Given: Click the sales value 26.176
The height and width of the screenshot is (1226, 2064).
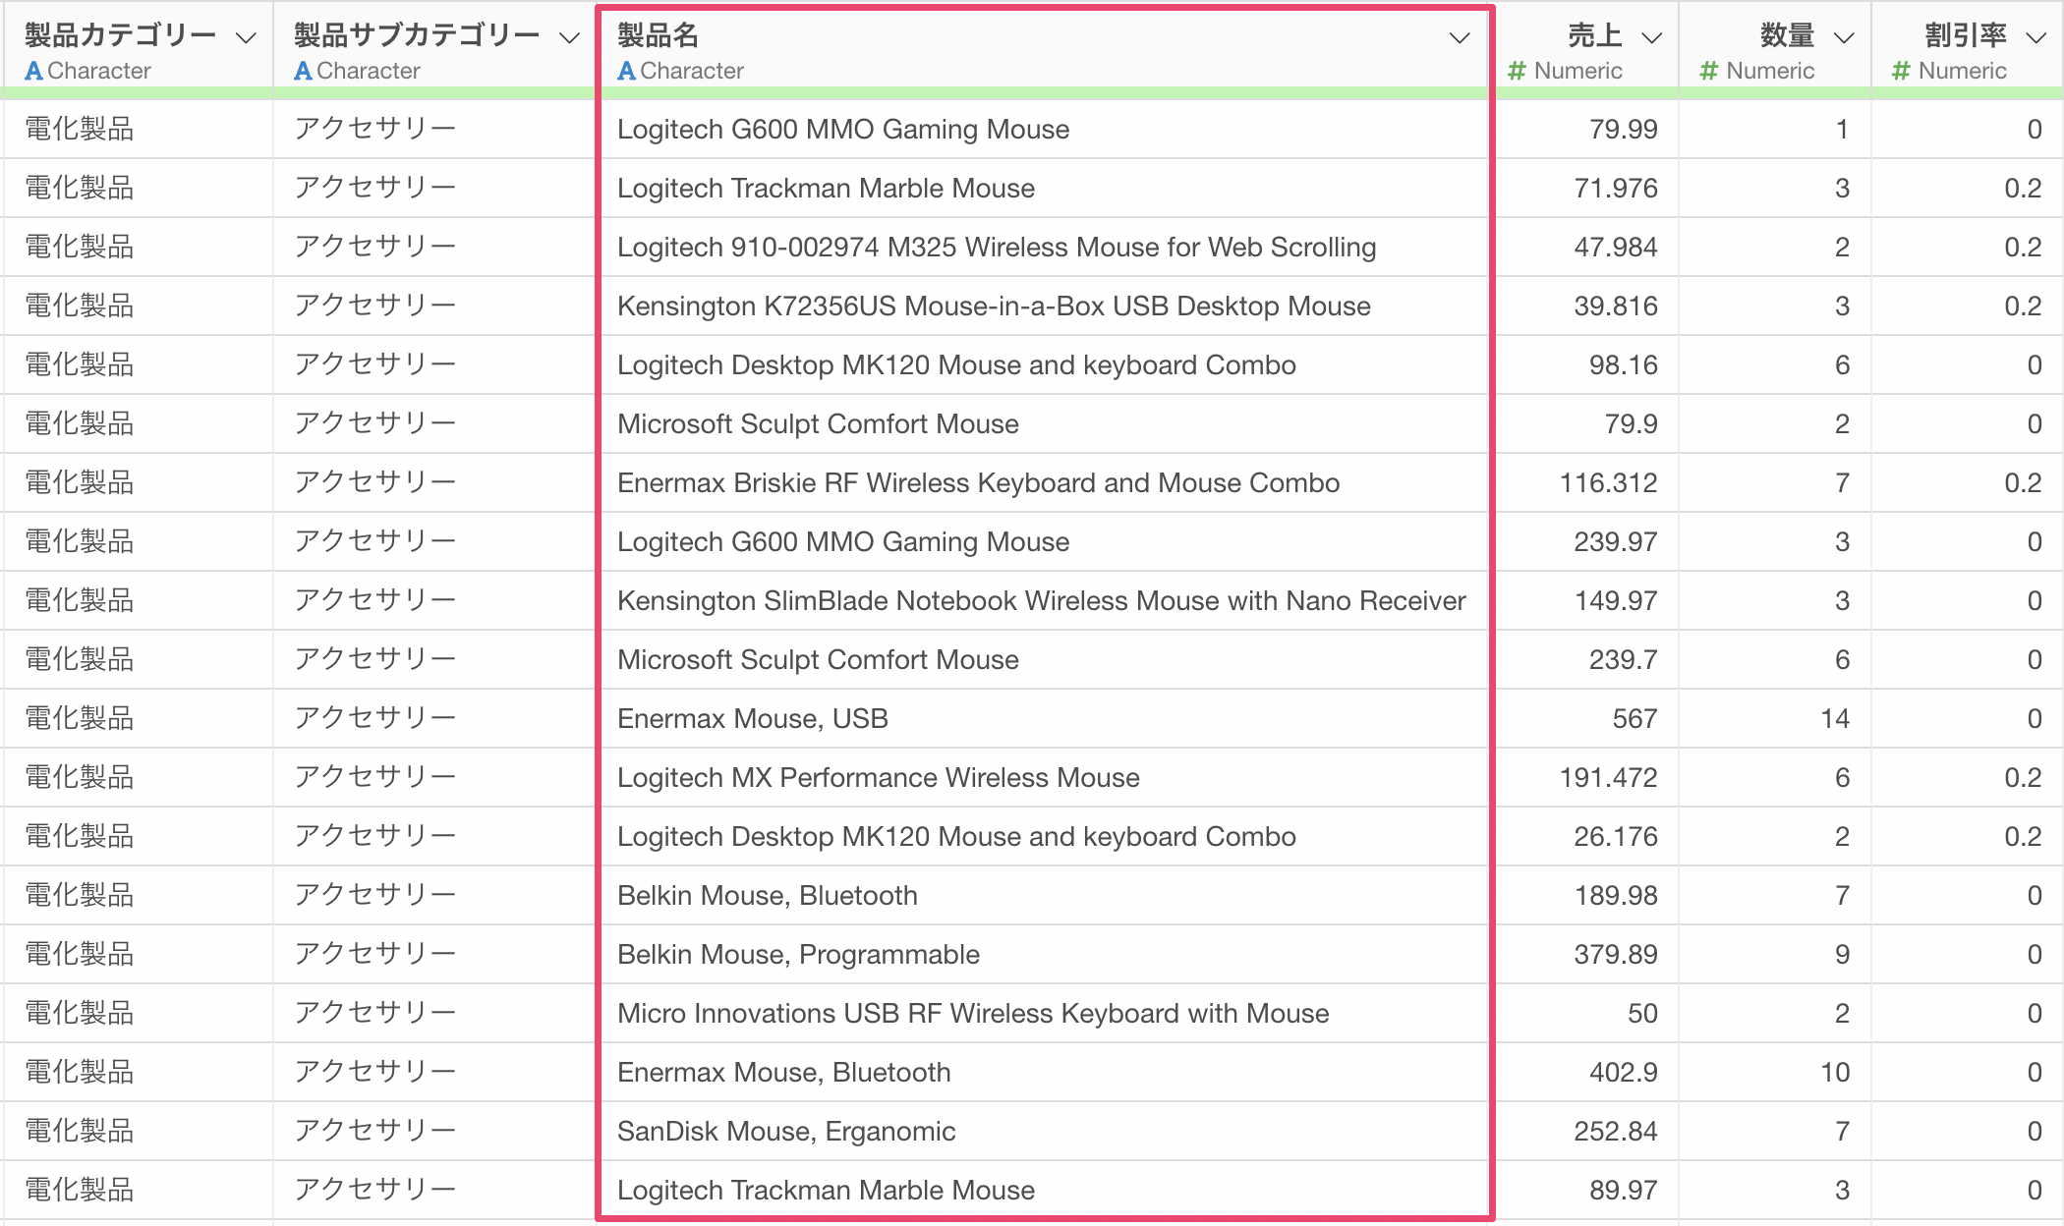Looking at the screenshot, I should pos(1615,837).
